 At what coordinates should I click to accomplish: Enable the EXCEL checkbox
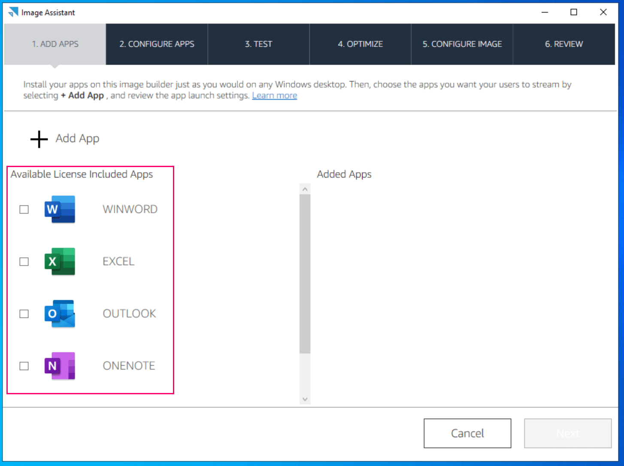[x=24, y=261]
